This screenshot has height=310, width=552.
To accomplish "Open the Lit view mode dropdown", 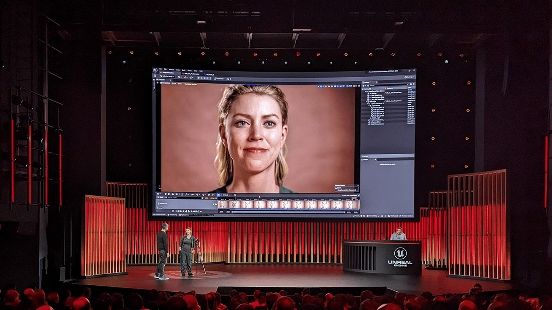I will 173,83.
